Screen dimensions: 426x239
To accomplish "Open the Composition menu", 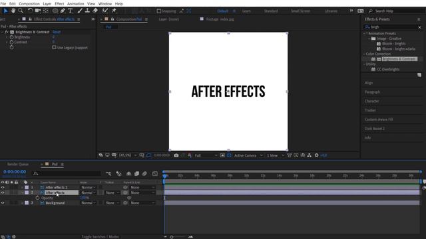I will pos(29,4).
